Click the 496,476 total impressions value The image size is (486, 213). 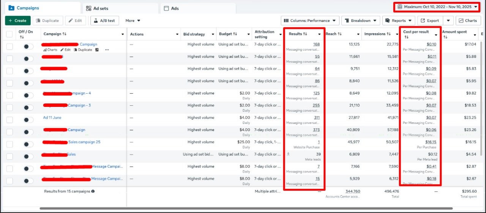pyautogui.click(x=391, y=191)
